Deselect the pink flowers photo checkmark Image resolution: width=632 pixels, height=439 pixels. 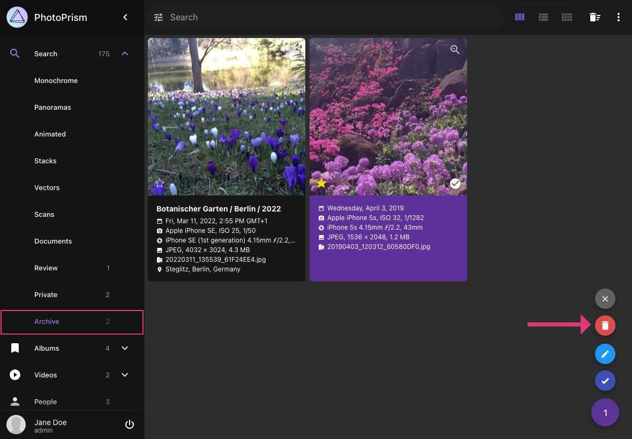pos(455,183)
